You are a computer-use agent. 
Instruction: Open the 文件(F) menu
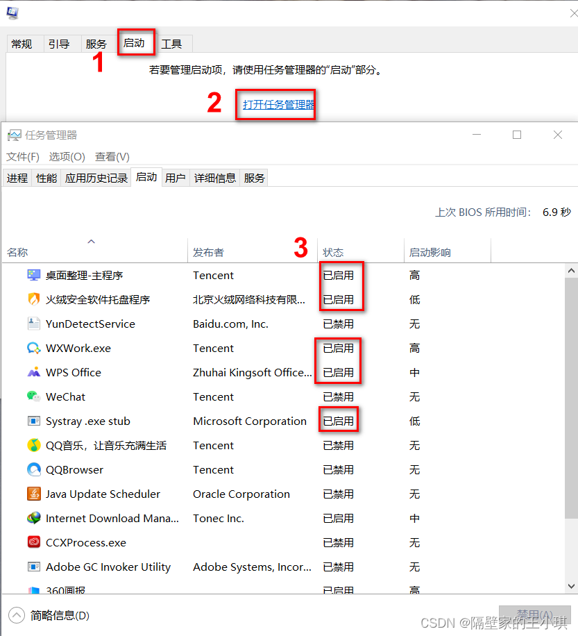23,156
